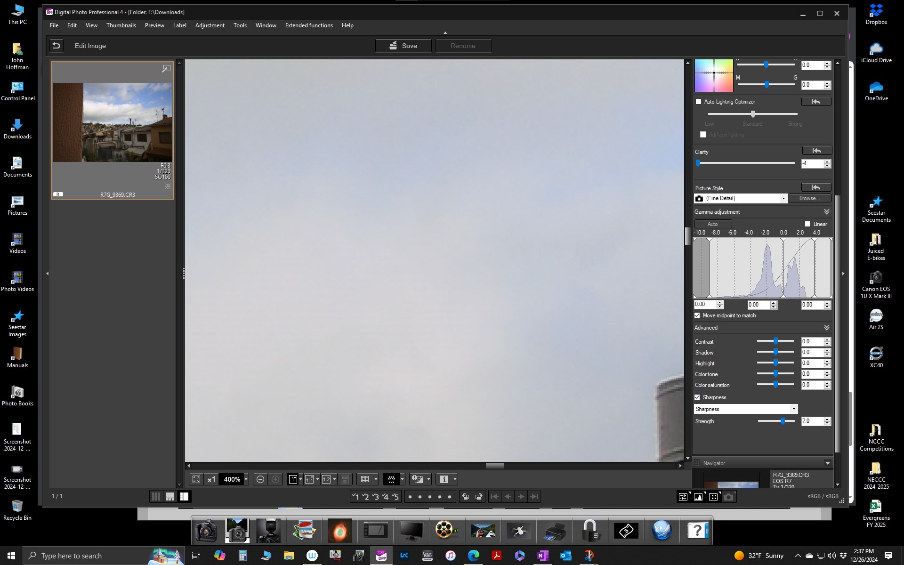This screenshot has height=565, width=904.
Task: Click the Auto gamma adjustment button
Action: 712,224
